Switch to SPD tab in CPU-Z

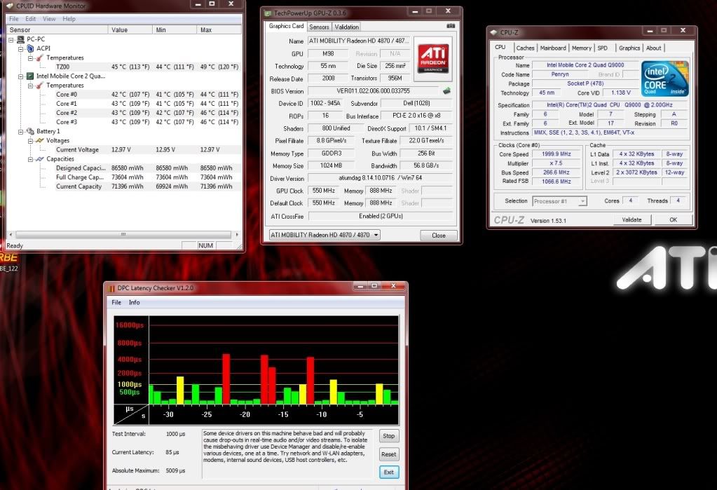coord(603,48)
